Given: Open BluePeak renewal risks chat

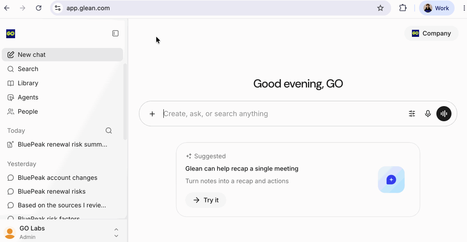Looking at the screenshot, I should [62, 191].
